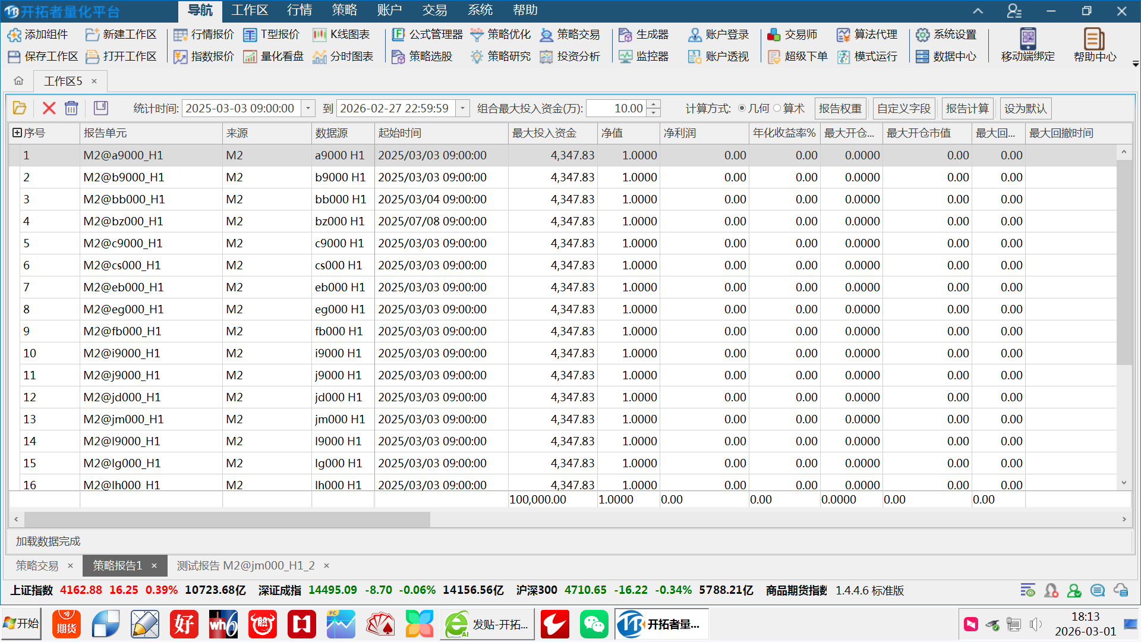Open the end time dropdown arrow
The height and width of the screenshot is (642, 1141).
click(x=462, y=108)
